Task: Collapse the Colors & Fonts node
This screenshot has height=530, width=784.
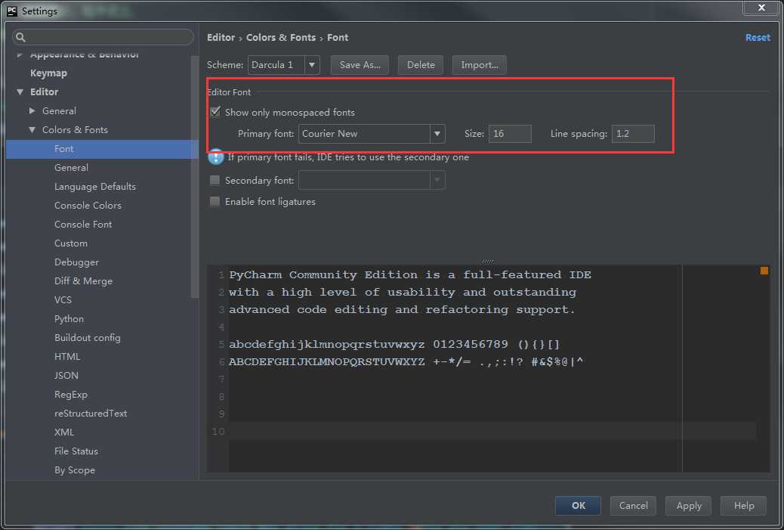Action: click(32, 129)
